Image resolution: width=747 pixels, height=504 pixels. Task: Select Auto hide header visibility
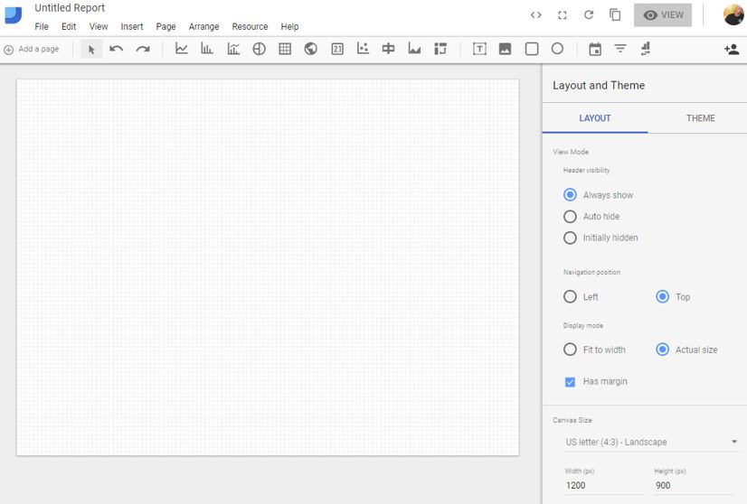(570, 217)
